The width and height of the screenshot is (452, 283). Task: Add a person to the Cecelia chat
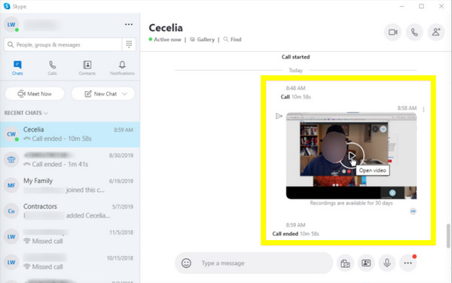point(436,32)
